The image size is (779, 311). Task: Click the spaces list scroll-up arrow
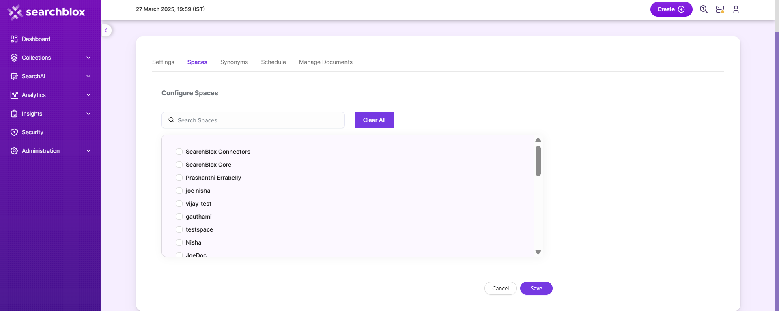[538, 140]
